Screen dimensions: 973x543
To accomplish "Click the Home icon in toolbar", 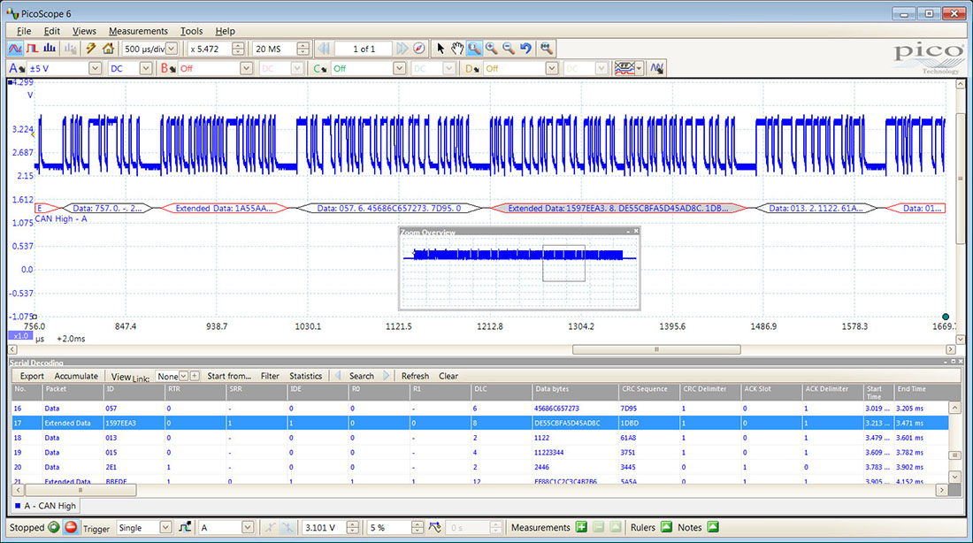I will (x=108, y=49).
